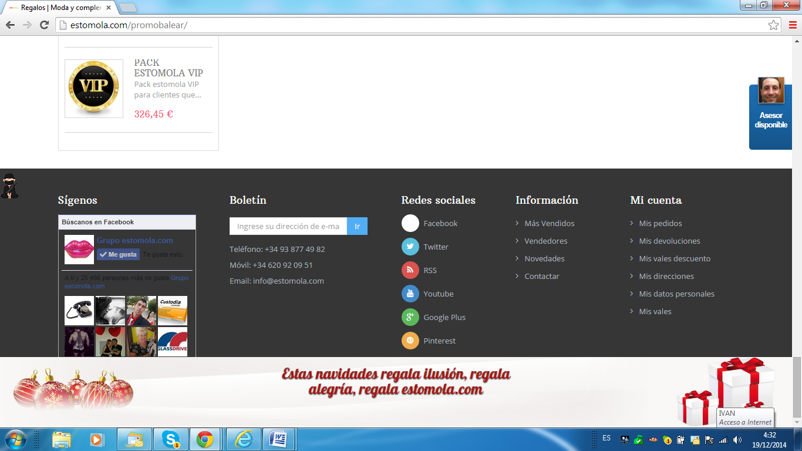This screenshot has height=451, width=802.
Task: Switch to Skype in the taskbar
Action: tap(171, 439)
